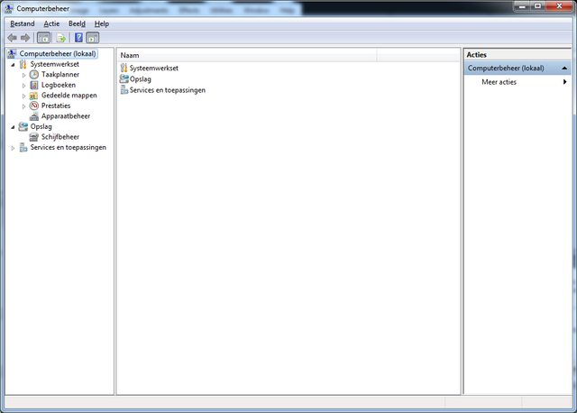Click the Taakplanner clock icon
Screen dimensions: 577x413
pos(34,74)
